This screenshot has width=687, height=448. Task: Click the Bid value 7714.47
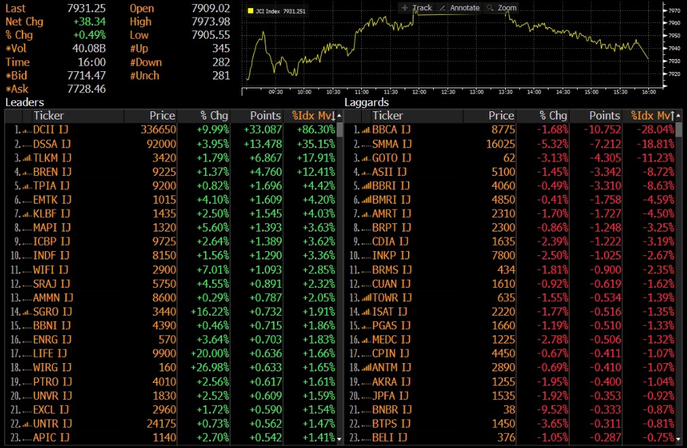(x=86, y=75)
